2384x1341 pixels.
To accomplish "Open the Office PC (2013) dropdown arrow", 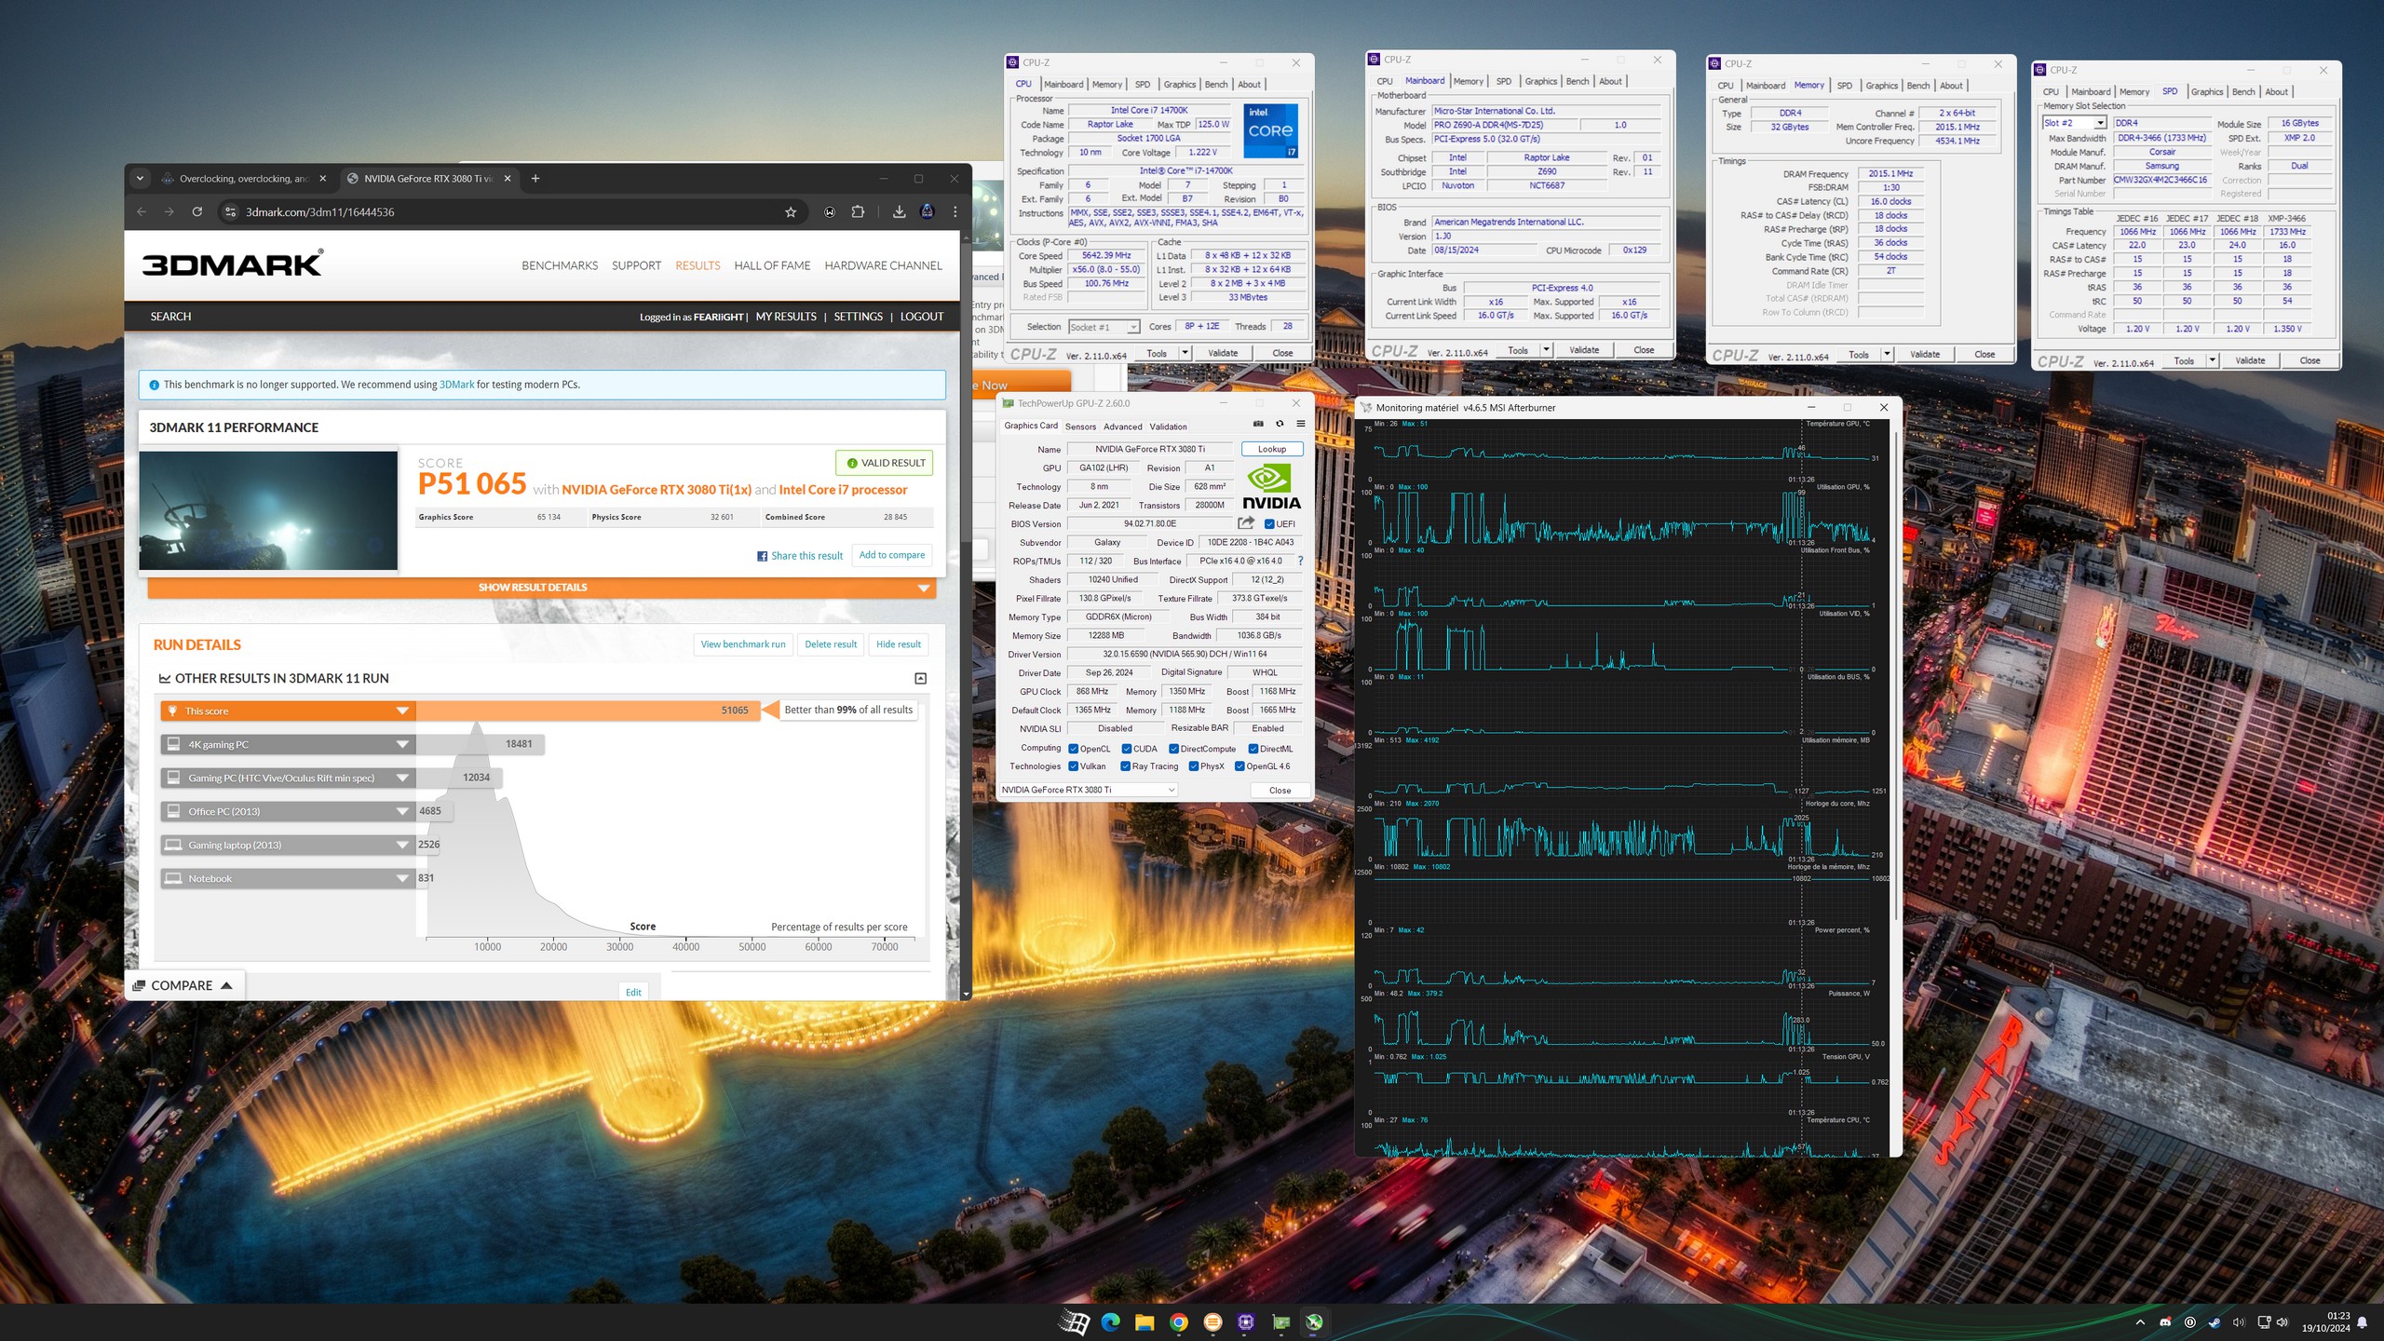I will [402, 812].
